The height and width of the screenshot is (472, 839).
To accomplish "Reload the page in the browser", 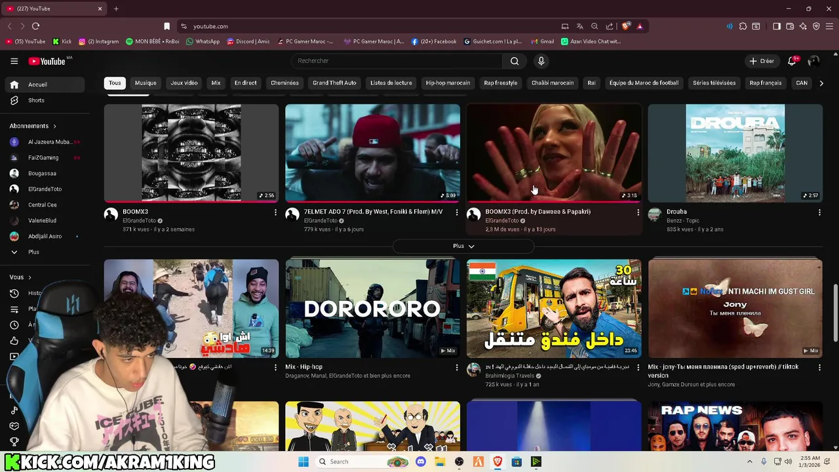I will click(35, 26).
